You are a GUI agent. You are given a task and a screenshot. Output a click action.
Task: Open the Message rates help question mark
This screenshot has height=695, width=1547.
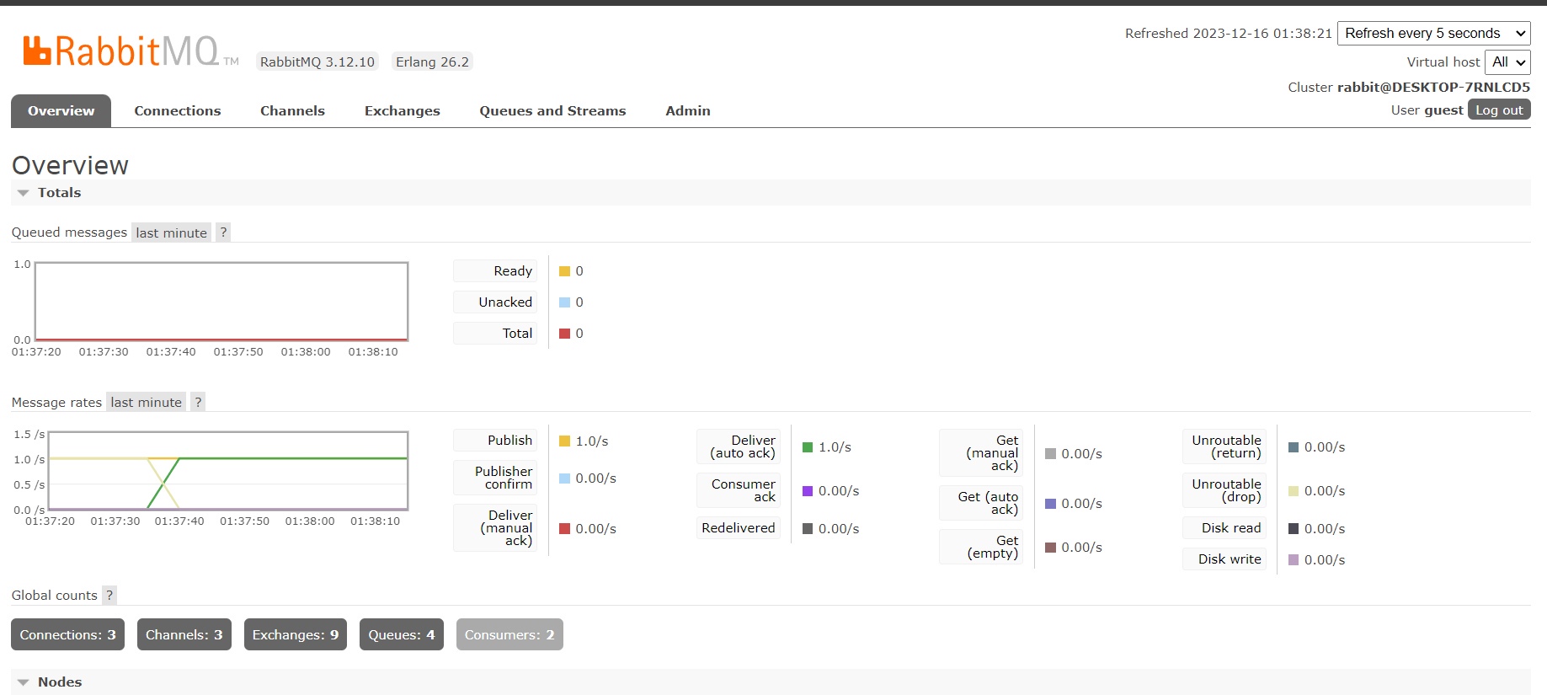pos(198,402)
